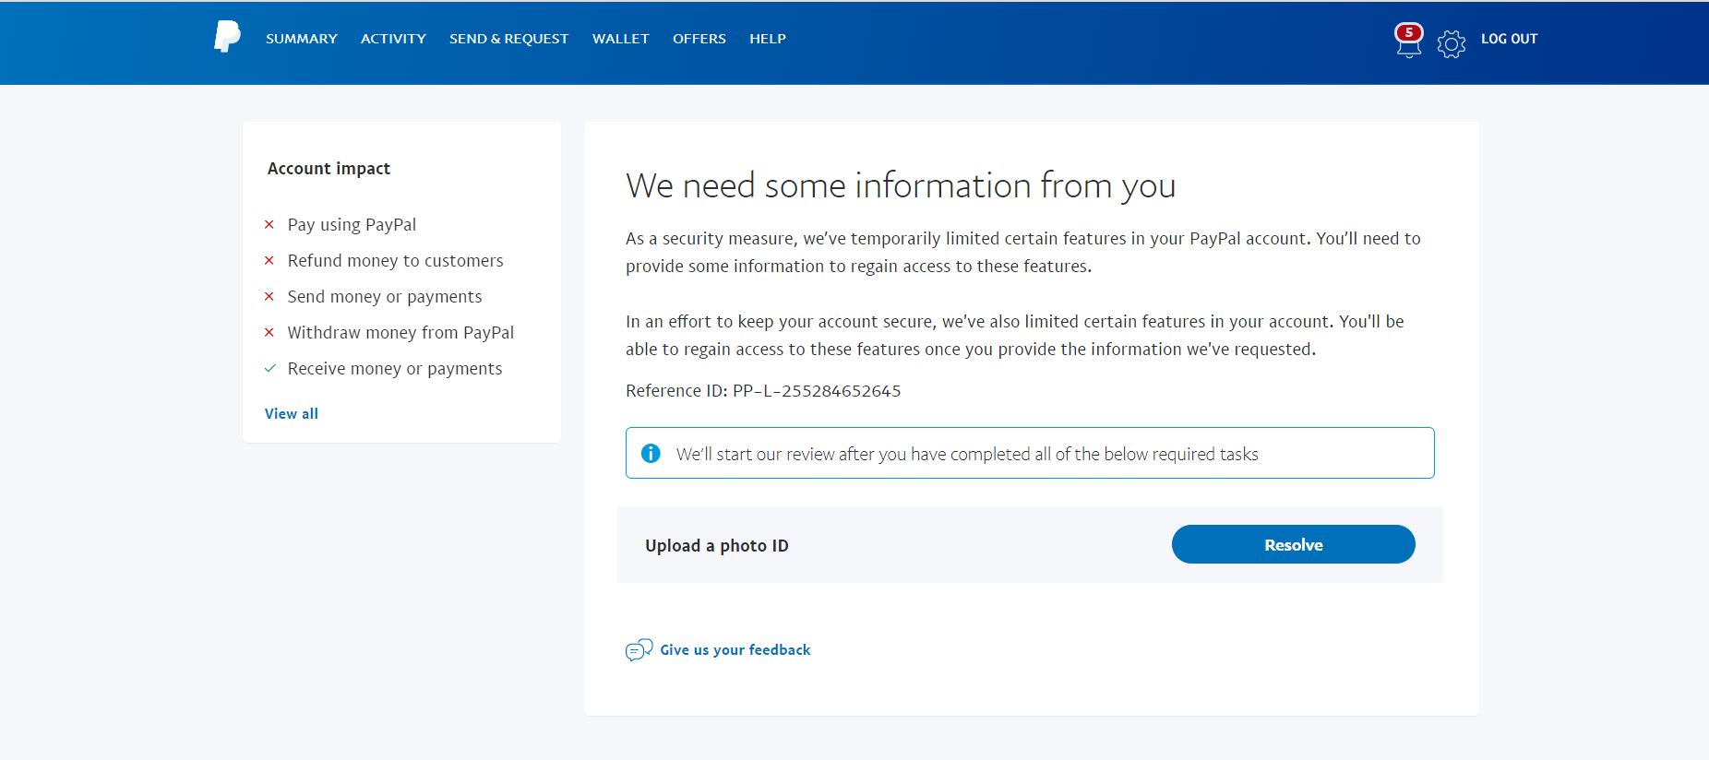Open the Offers page
This screenshot has width=1709, height=760.
pos(699,39)
